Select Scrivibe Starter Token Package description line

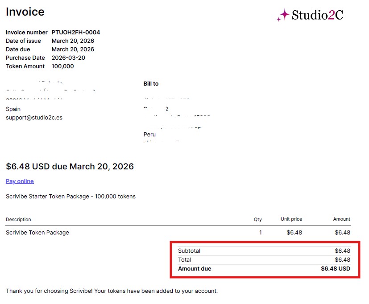[x=71, y=197]
